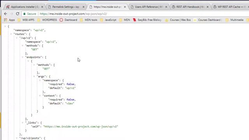Close the REST API Handbook tab
249x140 pixels.
coord(207,7)
